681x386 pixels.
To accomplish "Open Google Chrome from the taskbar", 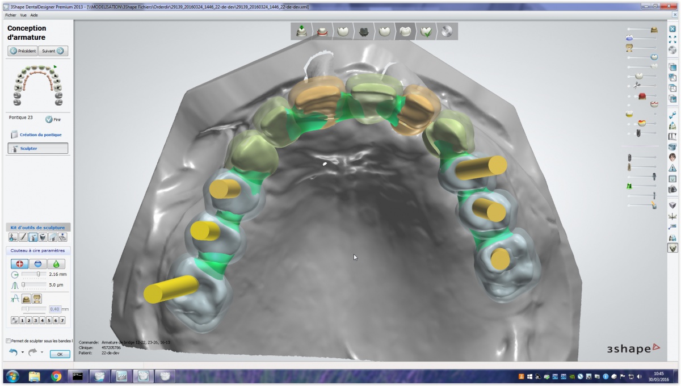I will pos(56,376).
